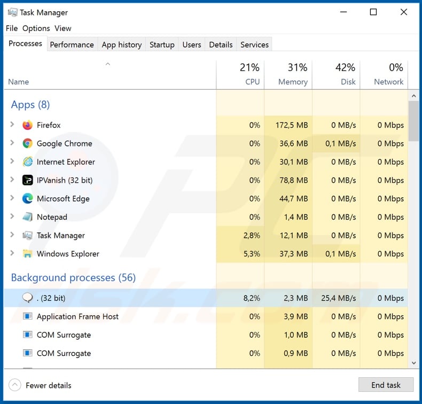422x404 pixels.
Task: Click the Internet Explorer icon
Action: click(x=27, y=162)
